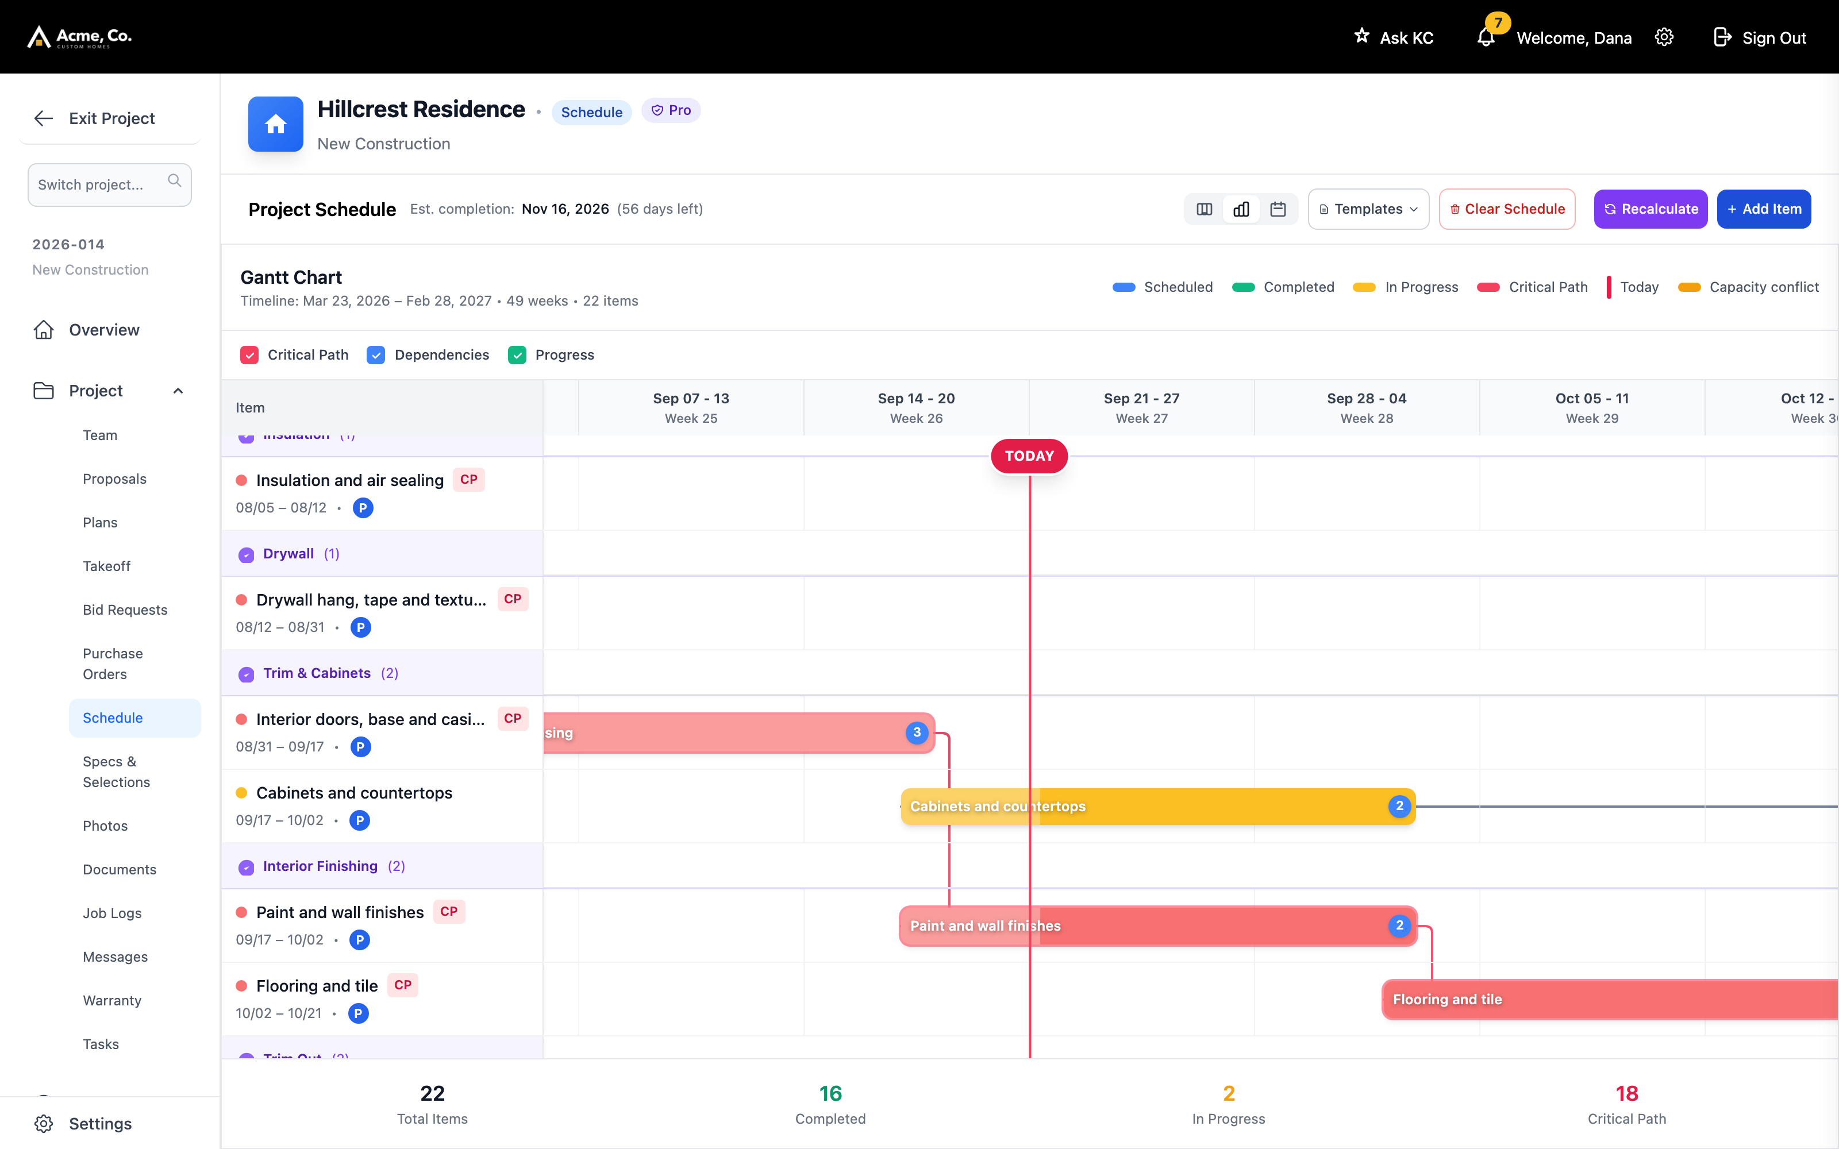Image resolution: width=1839 pixels, height=1149 pixels.
Task: Toggle the Critical Path checkbox
Action: click(x=249, y=355)
